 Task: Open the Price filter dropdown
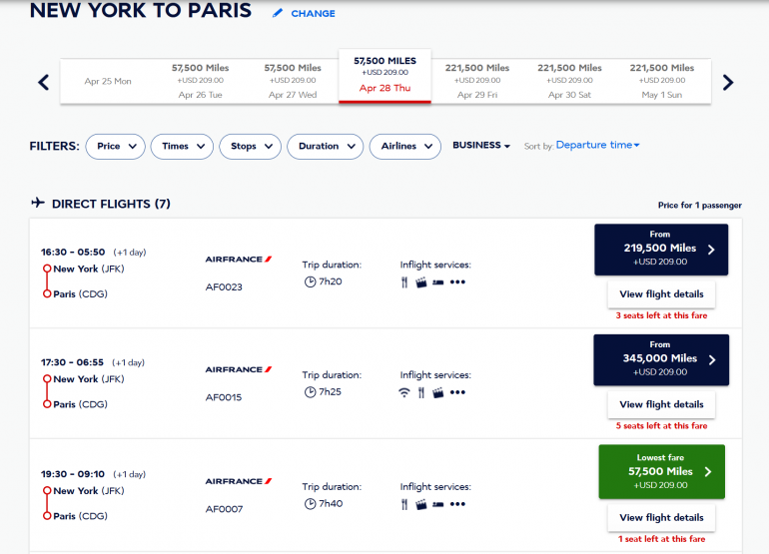115,147
